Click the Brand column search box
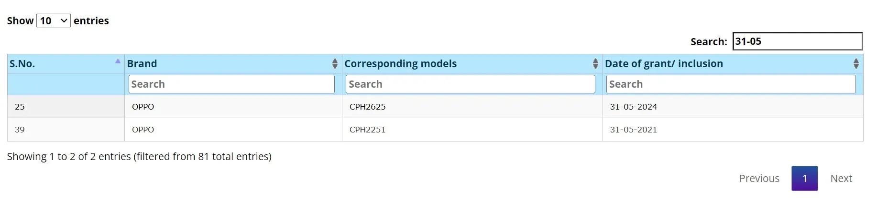 tap(231, 84)
